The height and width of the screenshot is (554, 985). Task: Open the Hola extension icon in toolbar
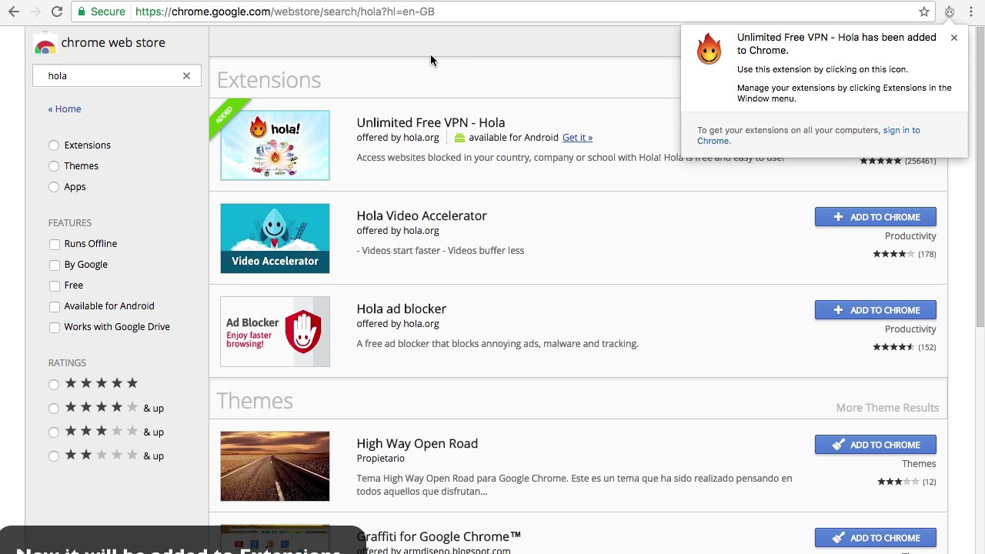coord(950,12)
